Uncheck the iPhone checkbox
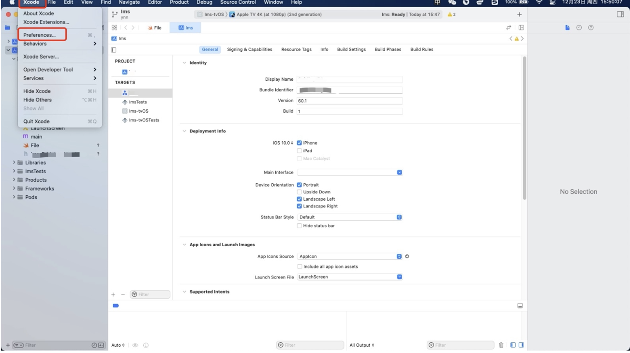 (x=300, y=143)
